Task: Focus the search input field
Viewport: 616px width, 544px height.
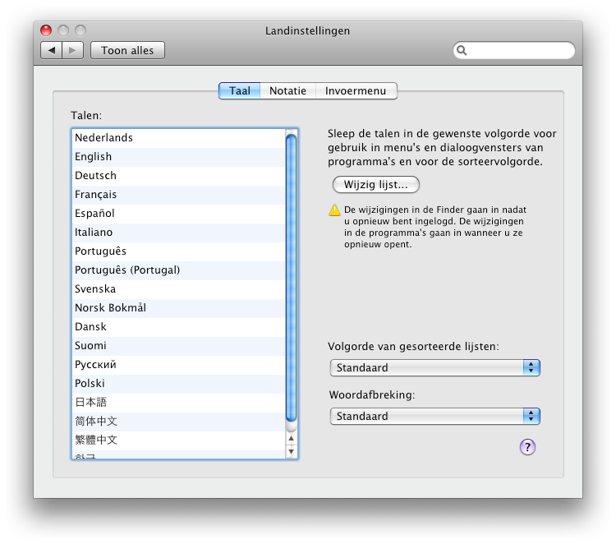Action: pos(514,50)
